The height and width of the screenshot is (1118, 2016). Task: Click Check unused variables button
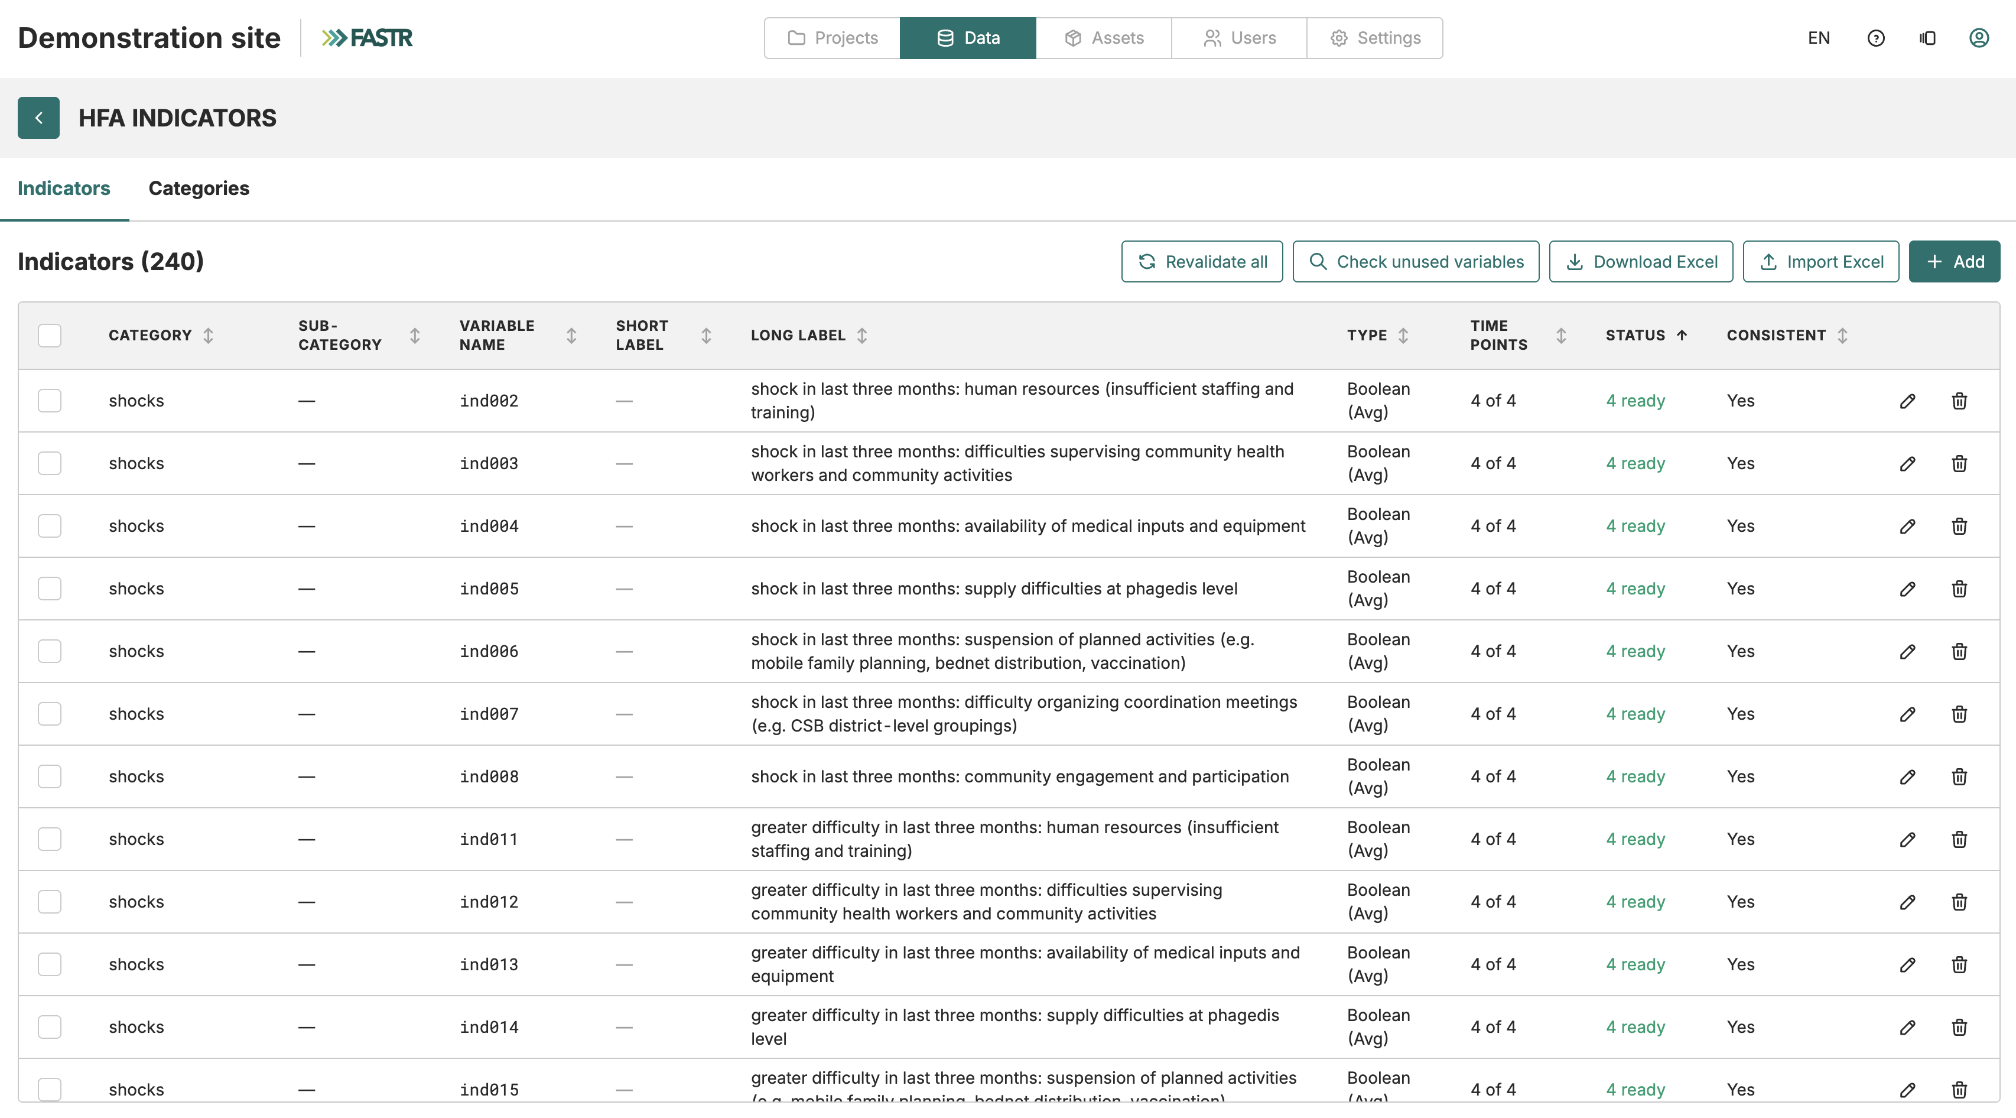point(1416,262)
